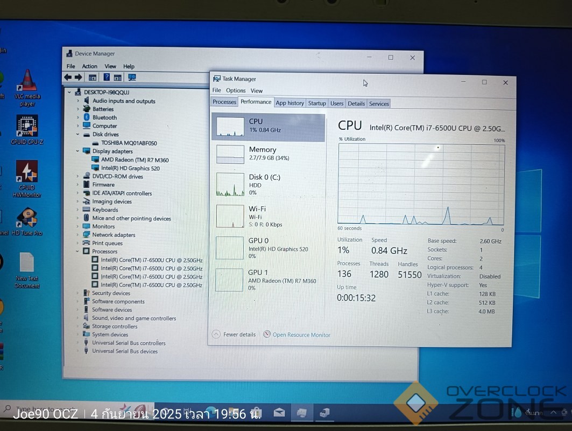Select the CPU performance panel

tap(269, 127)
